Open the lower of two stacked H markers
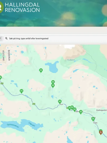107x143 pixels. point(53,86)
